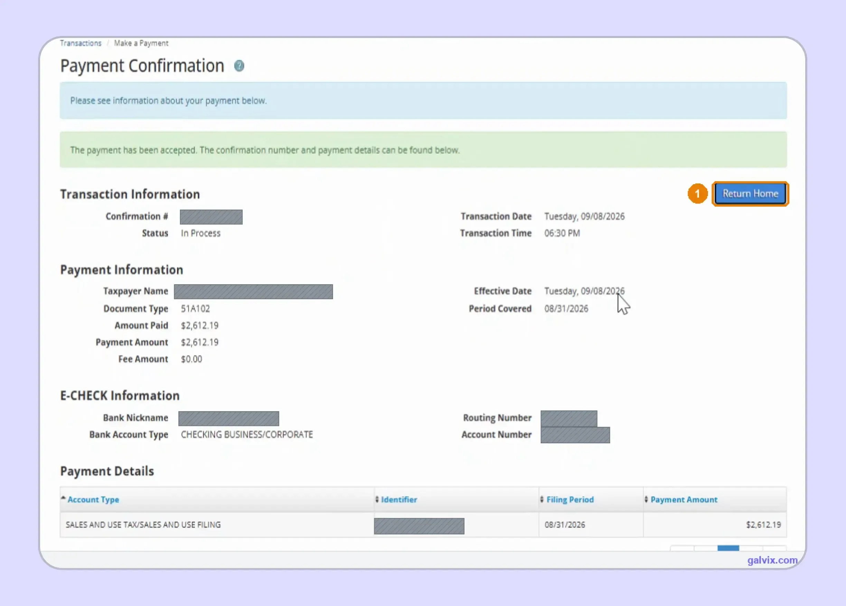Click the CHECKING BUSINESS/CORPORATE account type text

247,434
